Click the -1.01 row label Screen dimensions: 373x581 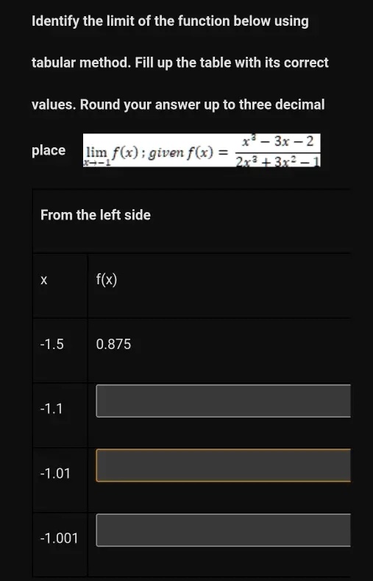(x=54, y=473)
